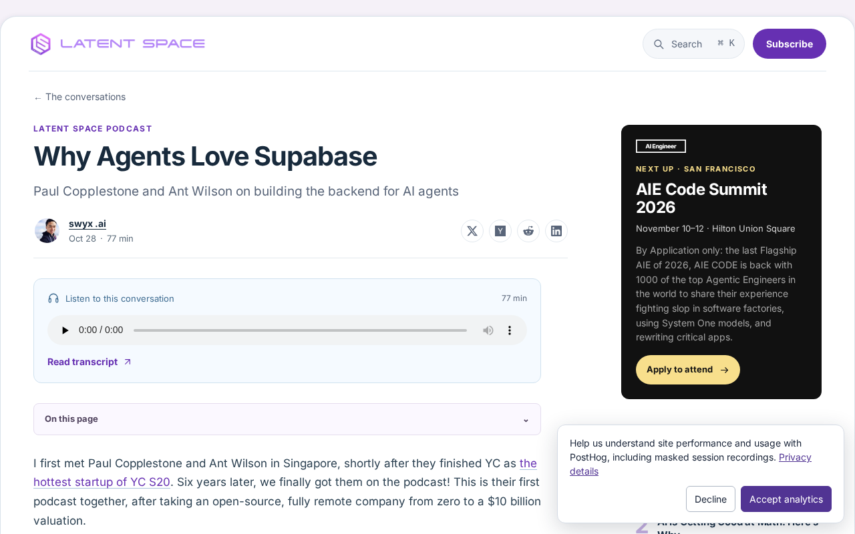
Task: Click Apply to attend button
Action: tap(688, 370)
